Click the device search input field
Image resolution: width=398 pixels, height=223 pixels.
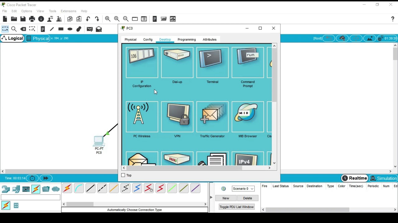pos(30,197)
